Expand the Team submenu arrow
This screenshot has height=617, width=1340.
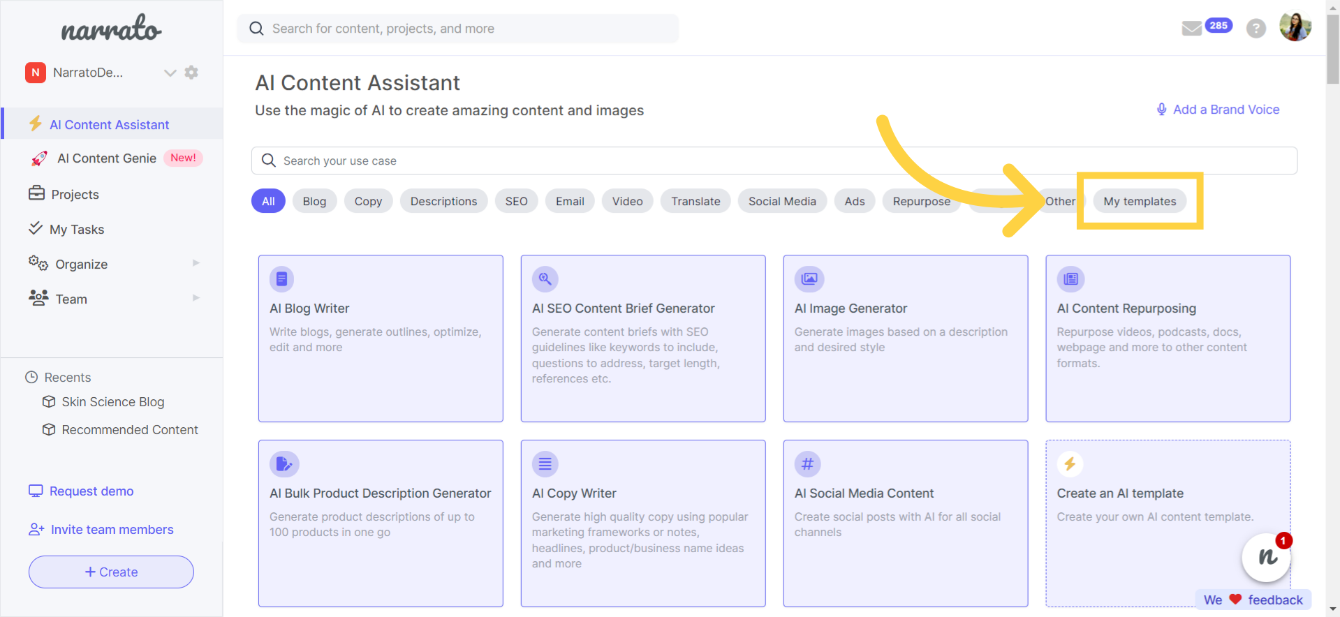click(x=196, y=298)
